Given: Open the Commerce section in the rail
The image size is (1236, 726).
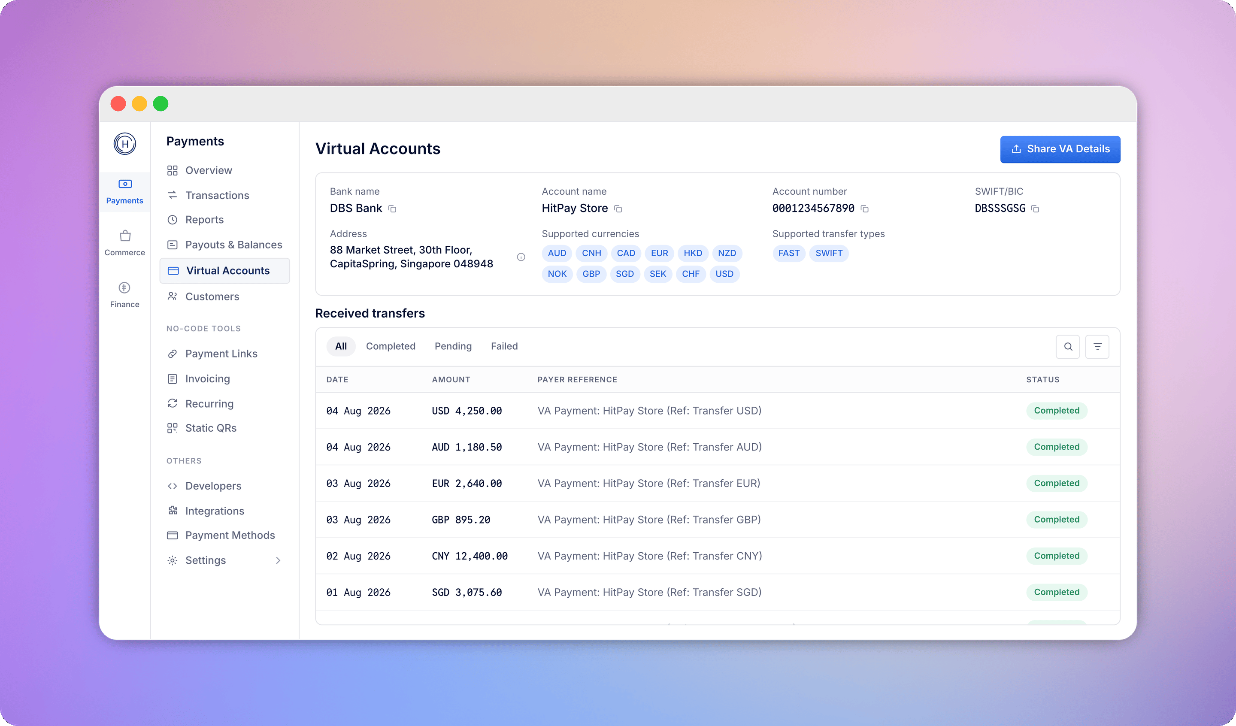Looking at the screenshot, I should pyautogui.click(x=124, y=243).
